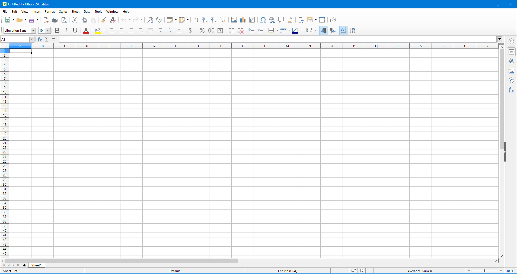Open the Open-file recent documents arrow
This screenshot has height=274, width=517.
(25, 20)
